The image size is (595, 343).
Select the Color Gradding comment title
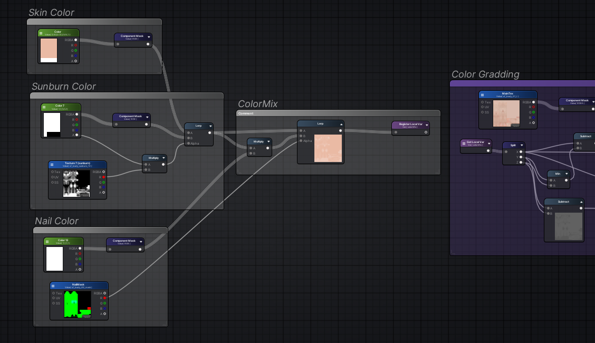(485, 74)
